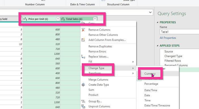Viewport: 199px width, 109px height.
Task: Click the quantity cell showing 12
Action: pyautogui.click(x=11, y=44)
